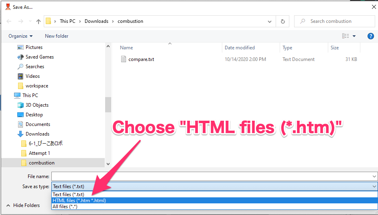Click combustion in the address path

click(x=130, y=21)
